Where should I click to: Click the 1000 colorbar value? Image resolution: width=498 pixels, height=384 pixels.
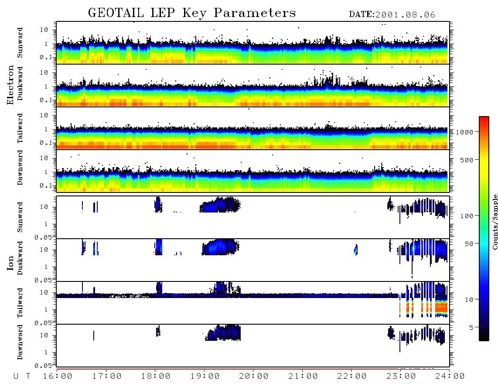click(464, 132)
